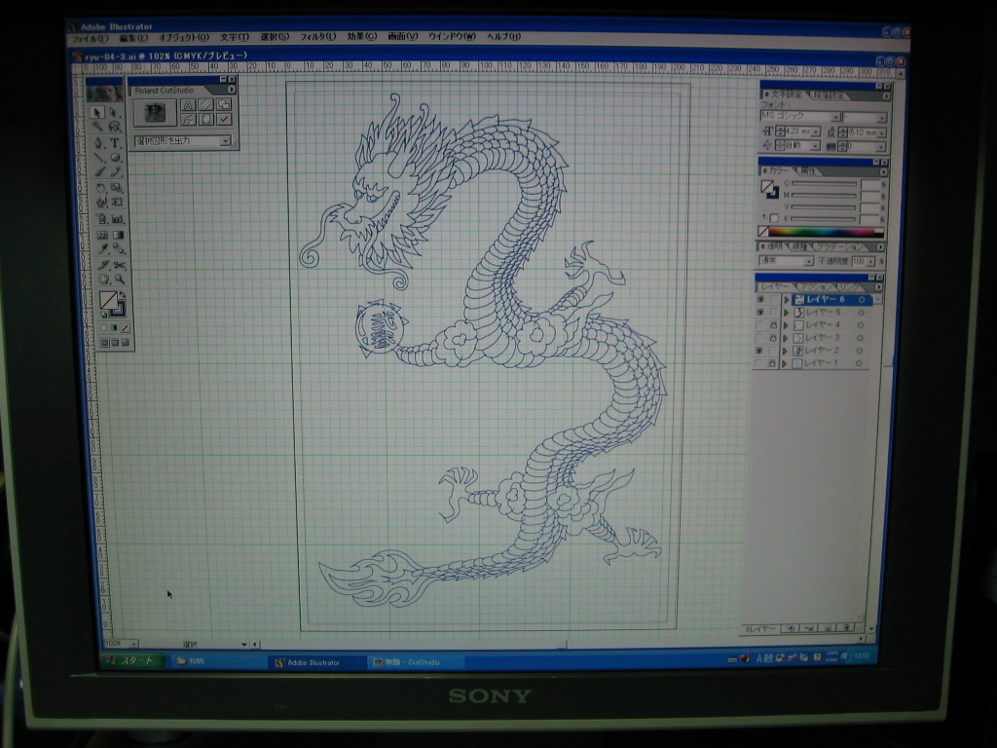997x748 pixels.
Task: Open the Roland CutStudio panel flyout menu
Action: point(232,90)
